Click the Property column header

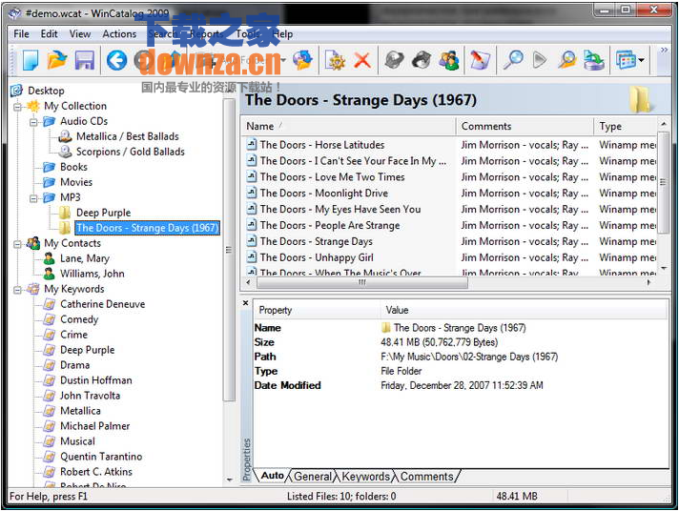pos(317,310)
